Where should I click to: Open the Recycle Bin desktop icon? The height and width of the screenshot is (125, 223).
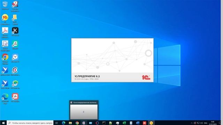coord(5,4)
